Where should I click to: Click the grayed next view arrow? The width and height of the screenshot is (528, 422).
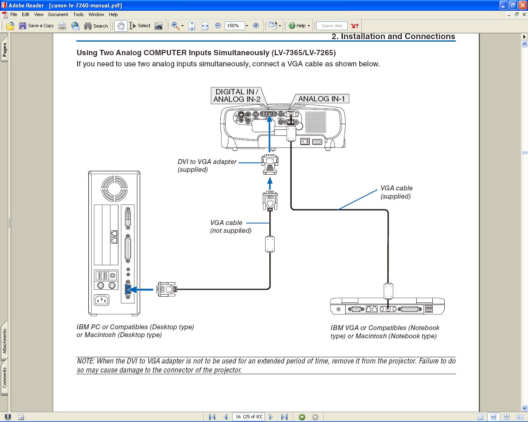315,417
